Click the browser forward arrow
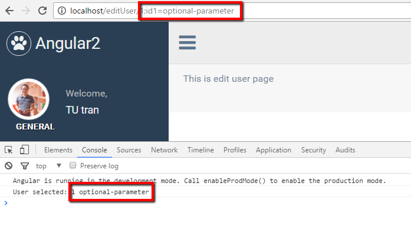411x246 pixels. click(x=26, y=11)
